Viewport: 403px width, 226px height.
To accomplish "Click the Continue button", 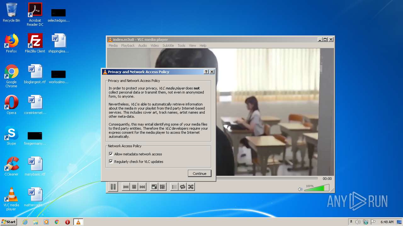I will tap(200, 174).
